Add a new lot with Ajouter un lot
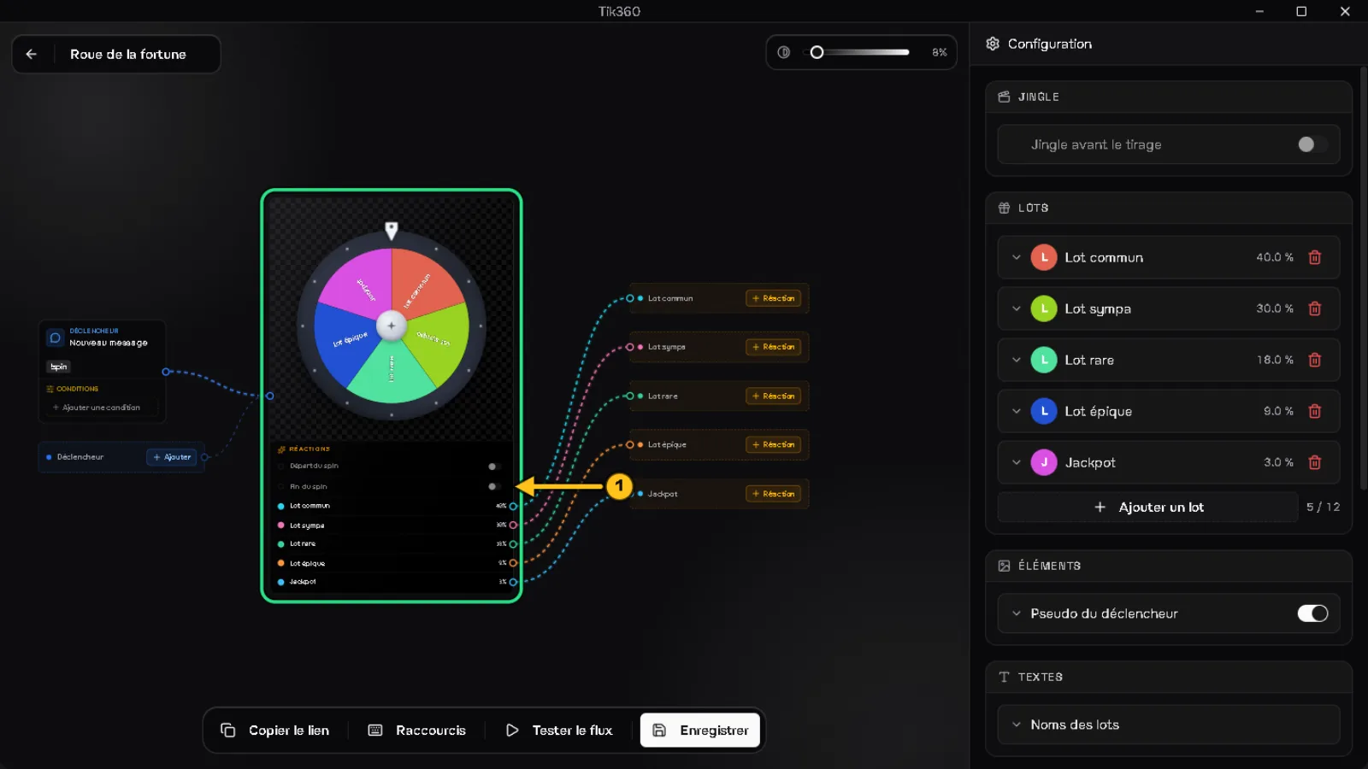The width and height of the screenshot is (1368, 769). tap(1148, 507)
